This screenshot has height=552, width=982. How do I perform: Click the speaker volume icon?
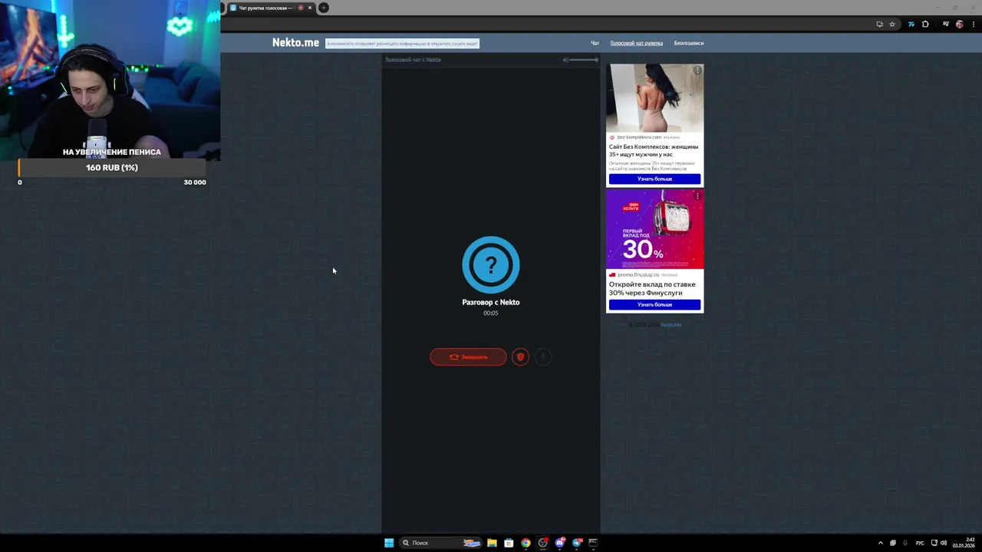565,60
